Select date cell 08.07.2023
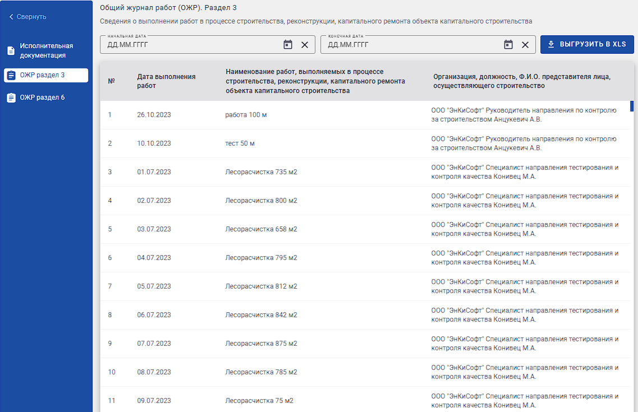Image resolution: width=638 pixels, height=412 pixels. [x=154, y=372]
